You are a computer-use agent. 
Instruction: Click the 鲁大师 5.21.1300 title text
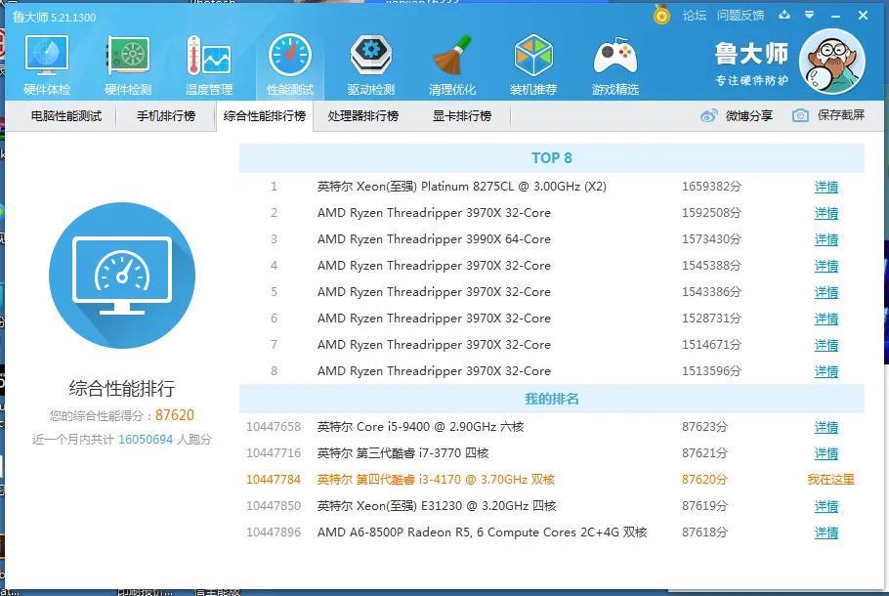coord(55,17)
